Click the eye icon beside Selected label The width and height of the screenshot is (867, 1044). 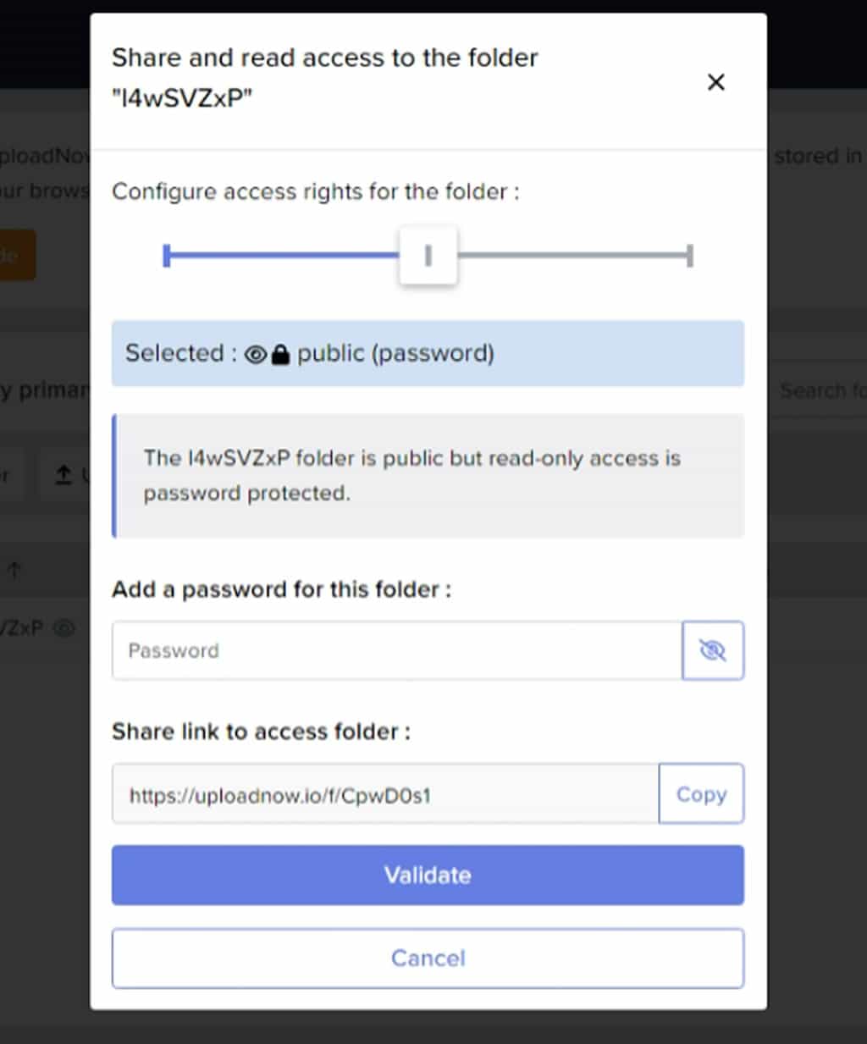(256, 354)
